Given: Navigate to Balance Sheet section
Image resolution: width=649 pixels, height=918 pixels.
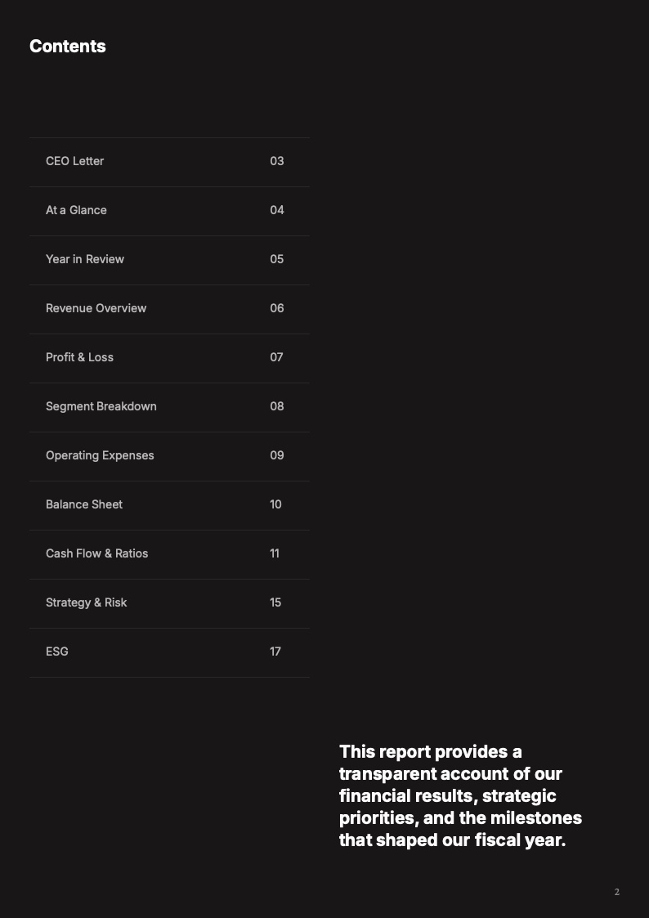Looking at the screenshot, I should [x=84, y=504].
